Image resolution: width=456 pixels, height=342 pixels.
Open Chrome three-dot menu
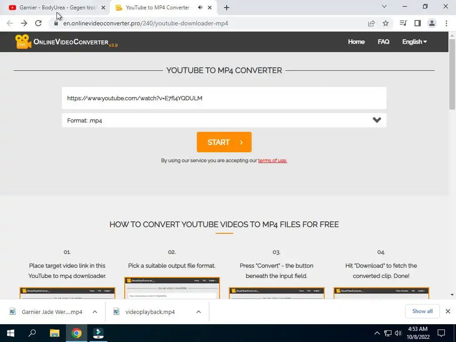446,23
